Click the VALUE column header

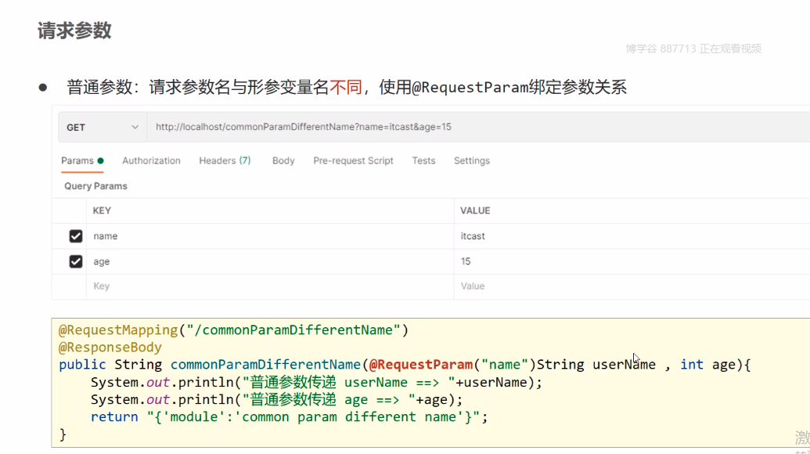(x=475, y=211)
